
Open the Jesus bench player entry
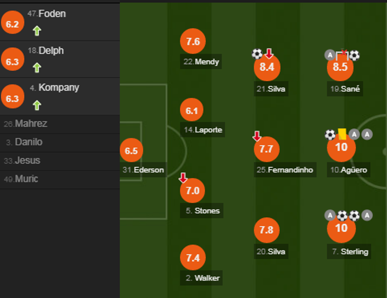coord(27,160)
